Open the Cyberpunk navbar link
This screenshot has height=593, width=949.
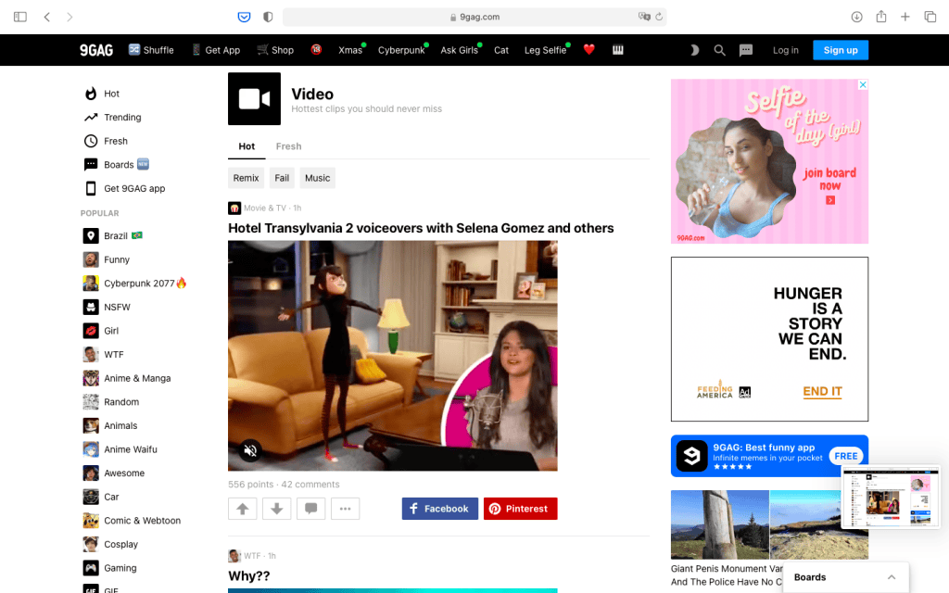402,50
